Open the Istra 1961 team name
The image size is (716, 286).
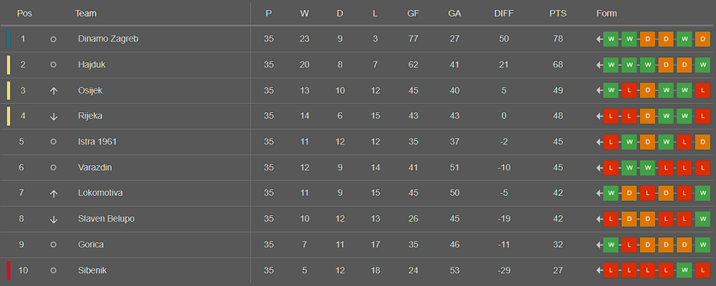97,142
